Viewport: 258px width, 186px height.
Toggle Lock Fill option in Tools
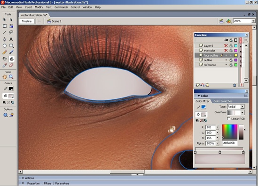click(x=11, y=115)
